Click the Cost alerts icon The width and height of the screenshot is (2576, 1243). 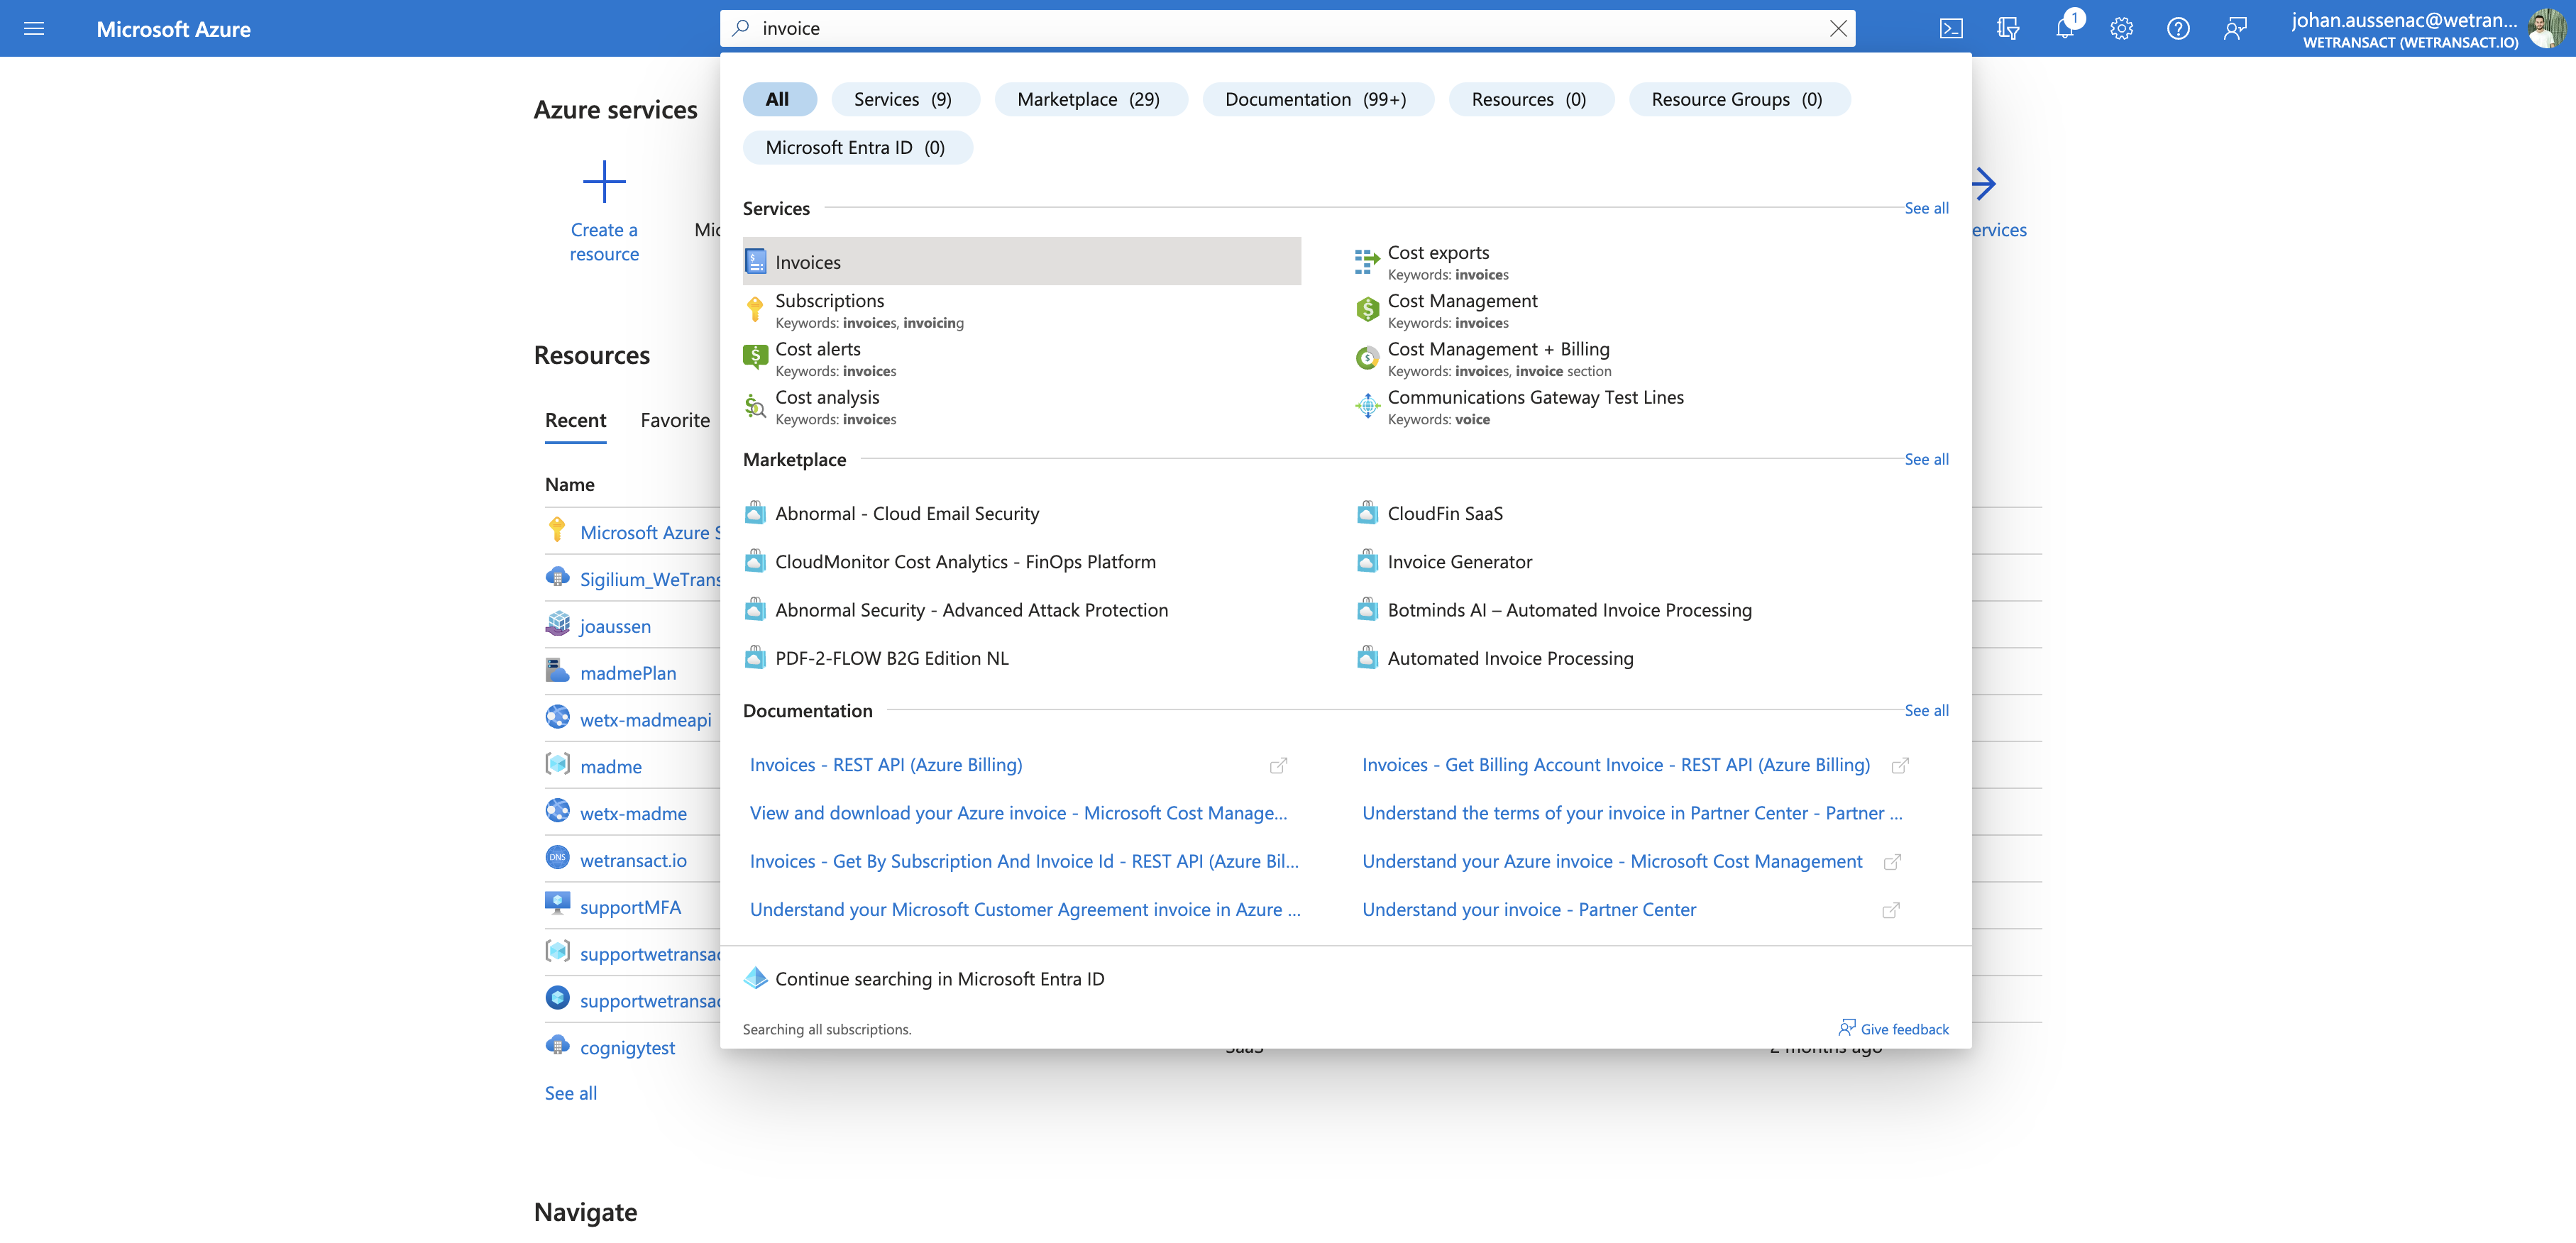point(755,358)
